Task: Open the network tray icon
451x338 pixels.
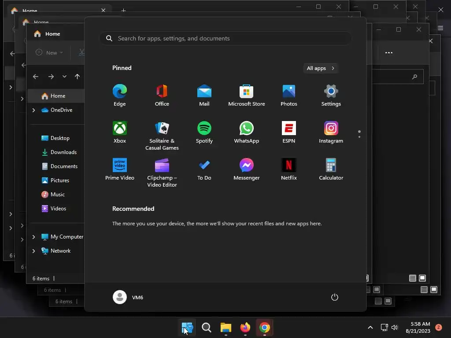Action: [384, 327]
